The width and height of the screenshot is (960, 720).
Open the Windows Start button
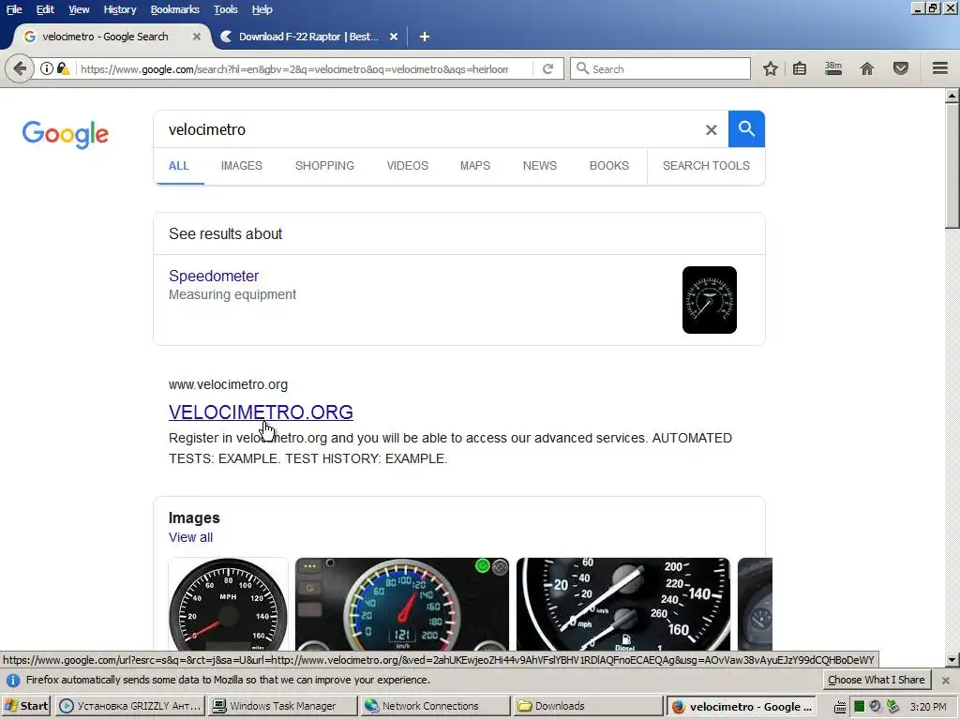pyautogui.click(x=27, y=706)
